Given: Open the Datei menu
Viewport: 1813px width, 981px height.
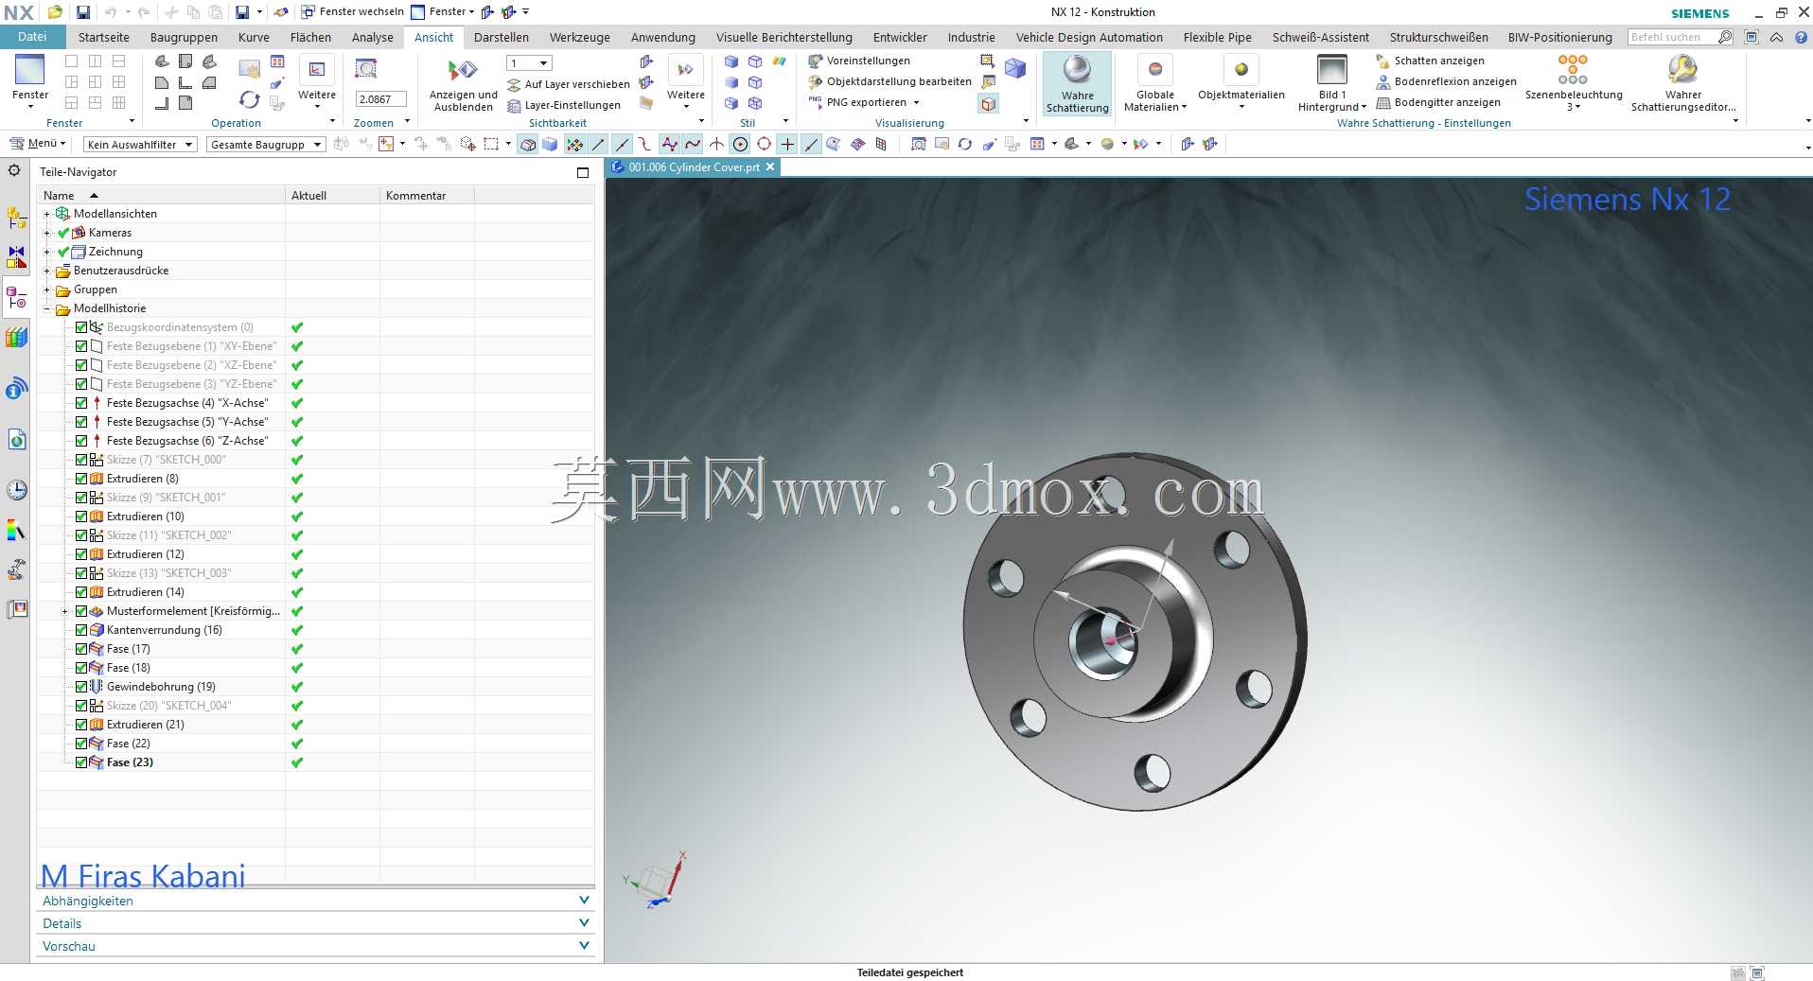Looking at the screenshot, I should pos(32,37).
